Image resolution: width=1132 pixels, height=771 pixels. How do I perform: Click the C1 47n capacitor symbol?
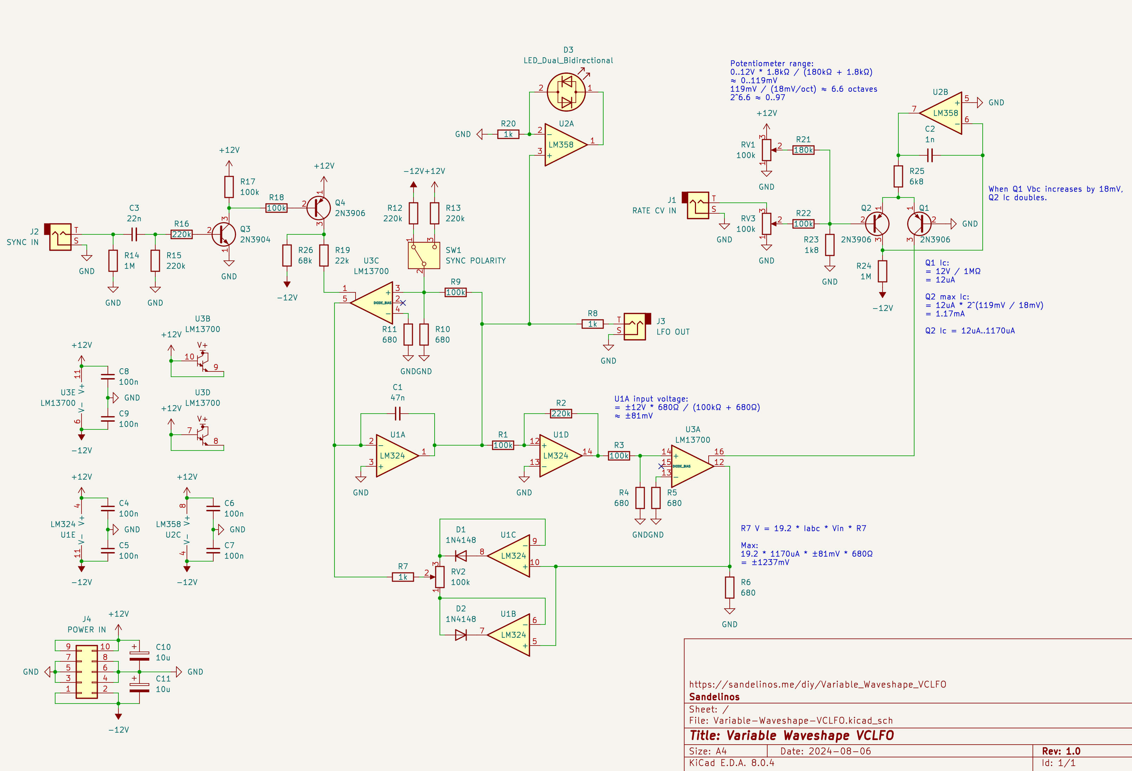397,414
